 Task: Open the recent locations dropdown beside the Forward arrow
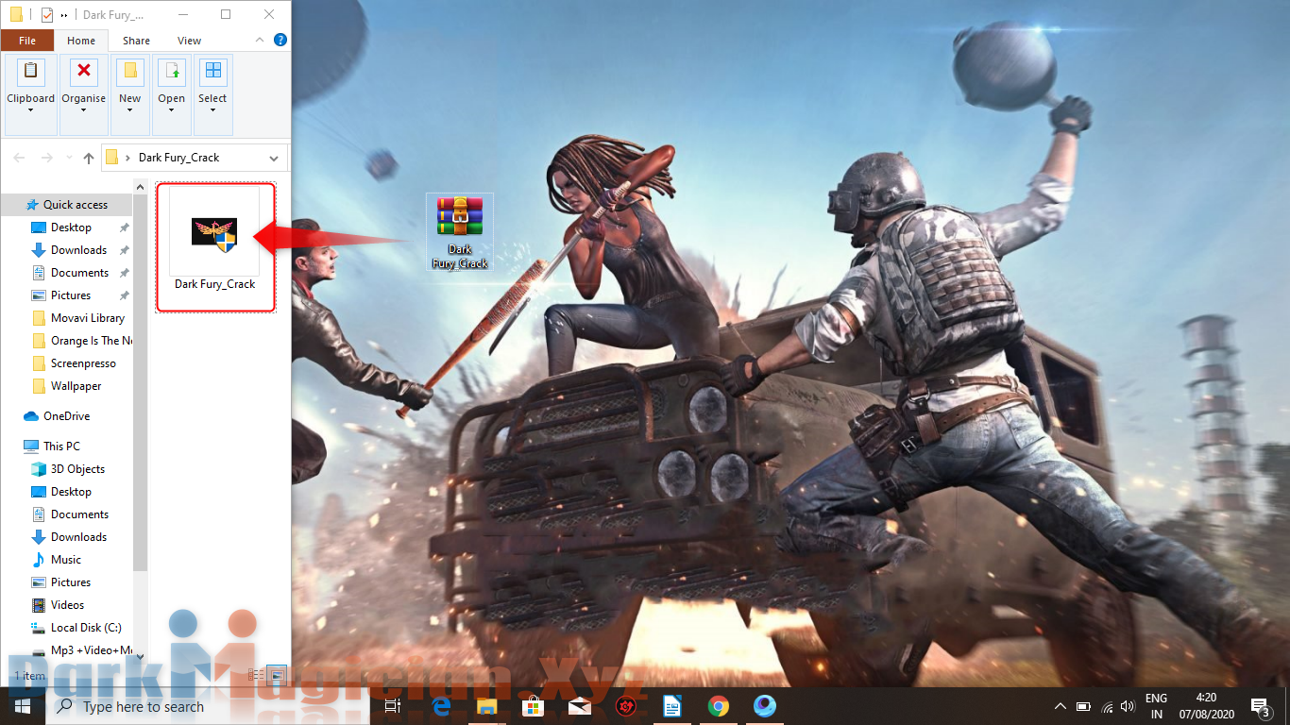click(x=67, y=158)
